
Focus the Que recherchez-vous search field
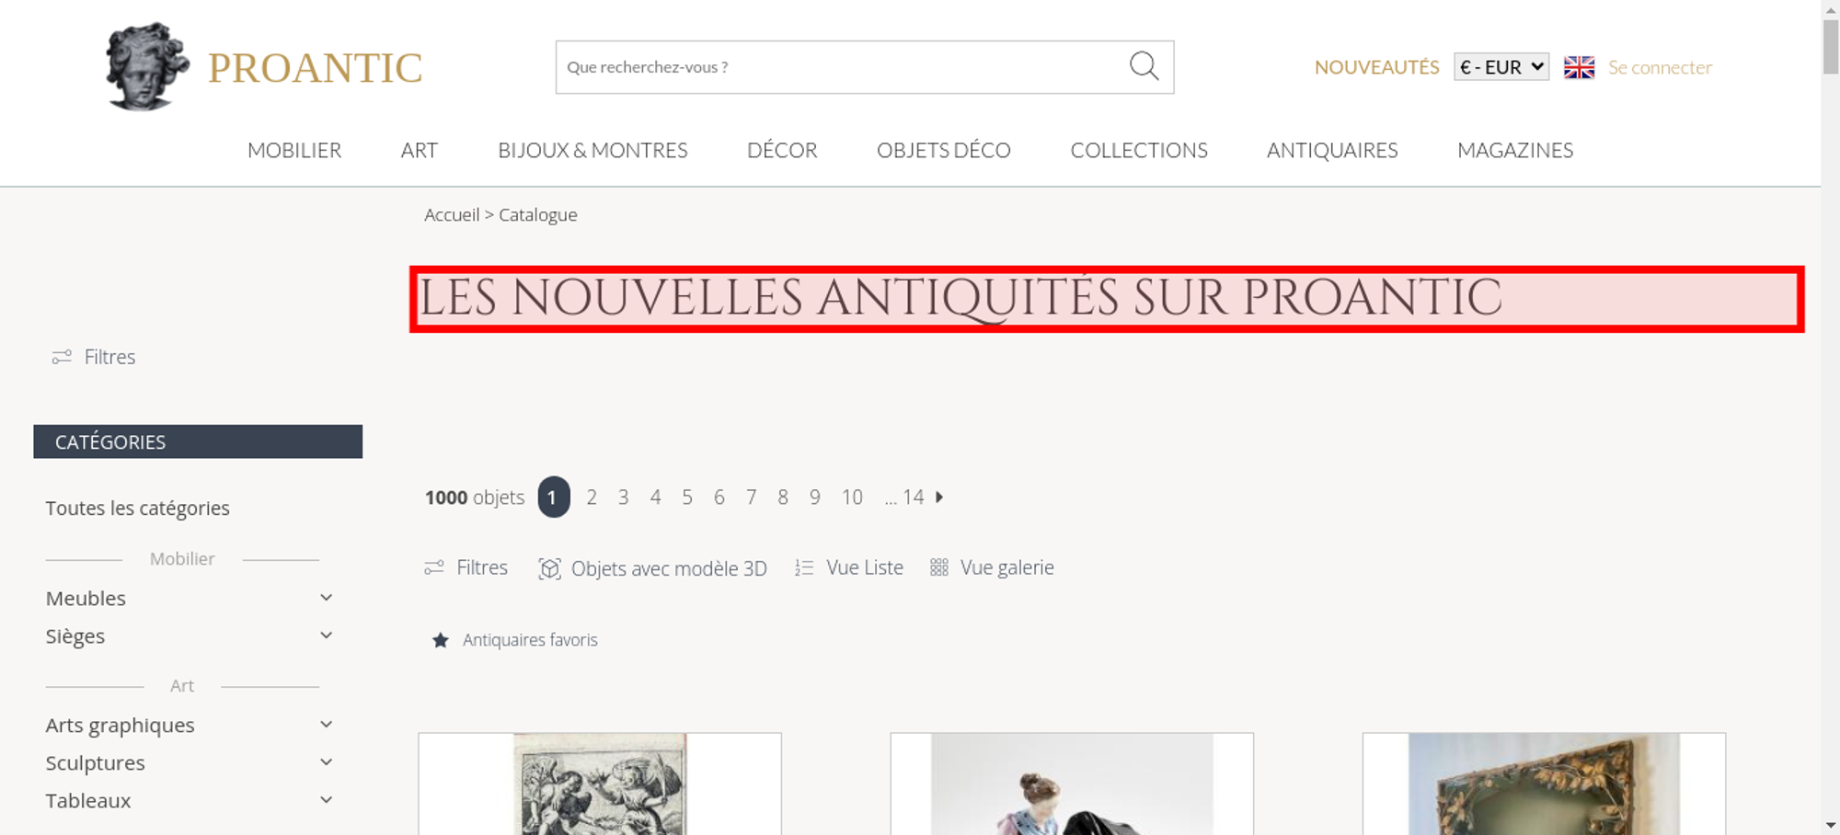click(842, 67)
